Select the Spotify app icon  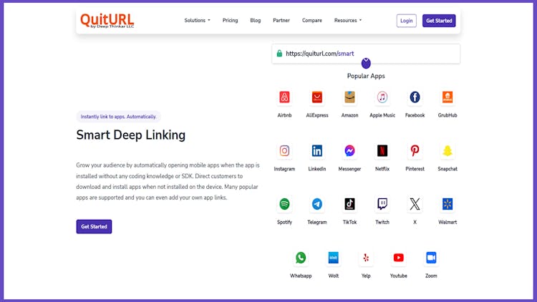(284, 204)
